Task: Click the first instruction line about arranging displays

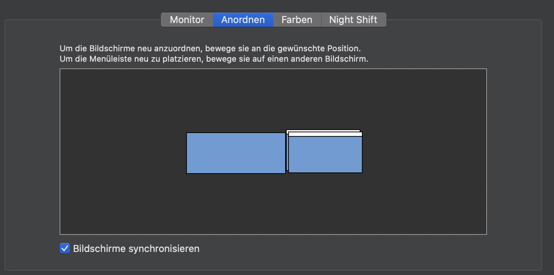Action: click(x=210, y=49)
